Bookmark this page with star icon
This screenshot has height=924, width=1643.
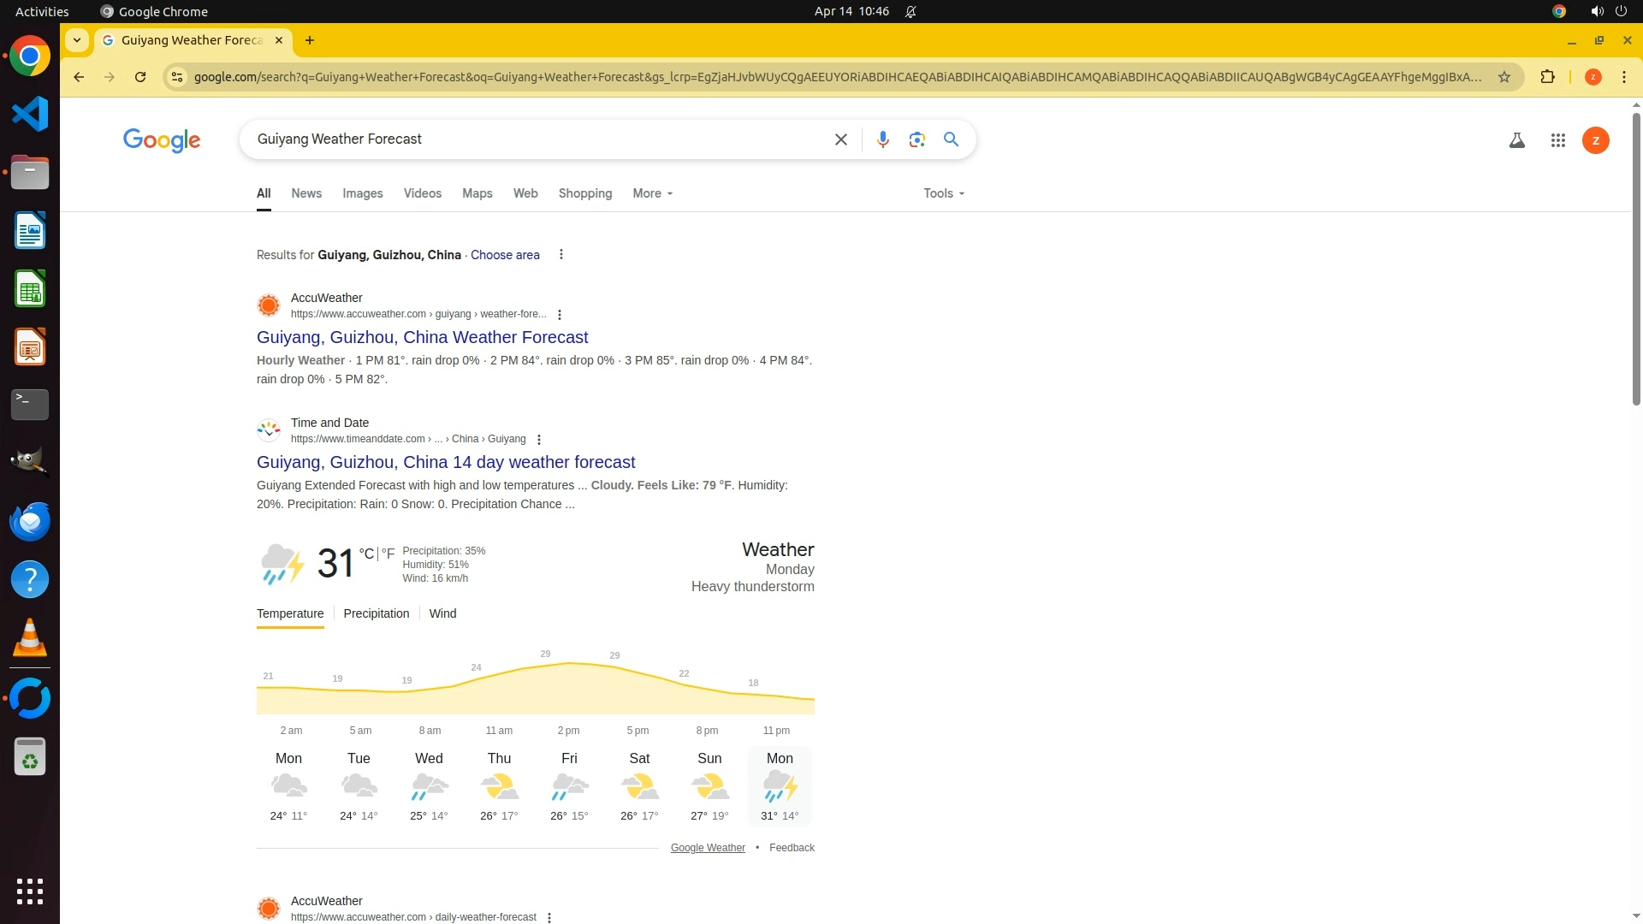pos(1504,77)
